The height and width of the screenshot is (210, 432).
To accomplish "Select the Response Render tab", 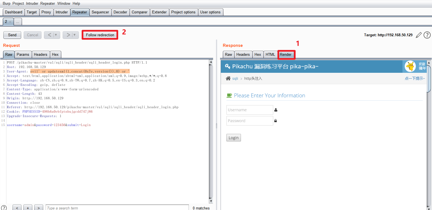I will (286, 54).
